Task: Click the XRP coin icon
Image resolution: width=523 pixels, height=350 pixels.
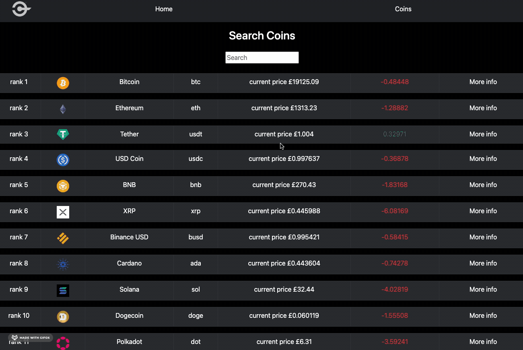Action: tap(63, 212)
